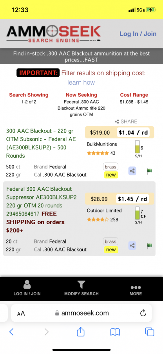
Task: Open the learn how link
Action: 81,83
